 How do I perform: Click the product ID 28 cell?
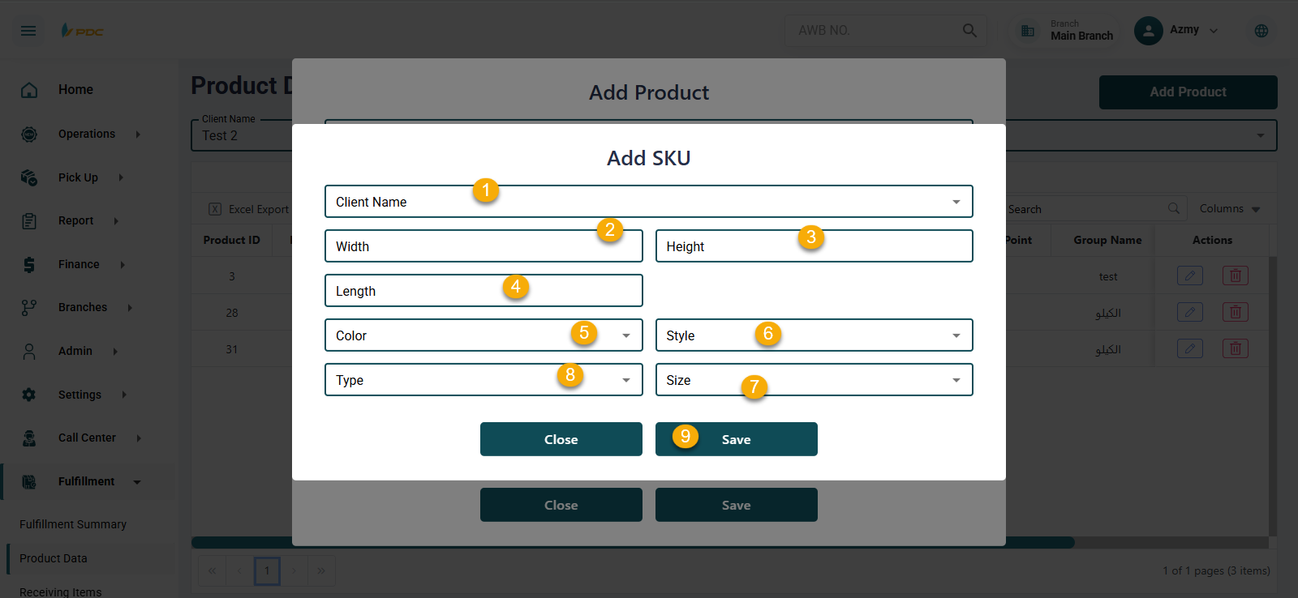click(x=232, y=313)
